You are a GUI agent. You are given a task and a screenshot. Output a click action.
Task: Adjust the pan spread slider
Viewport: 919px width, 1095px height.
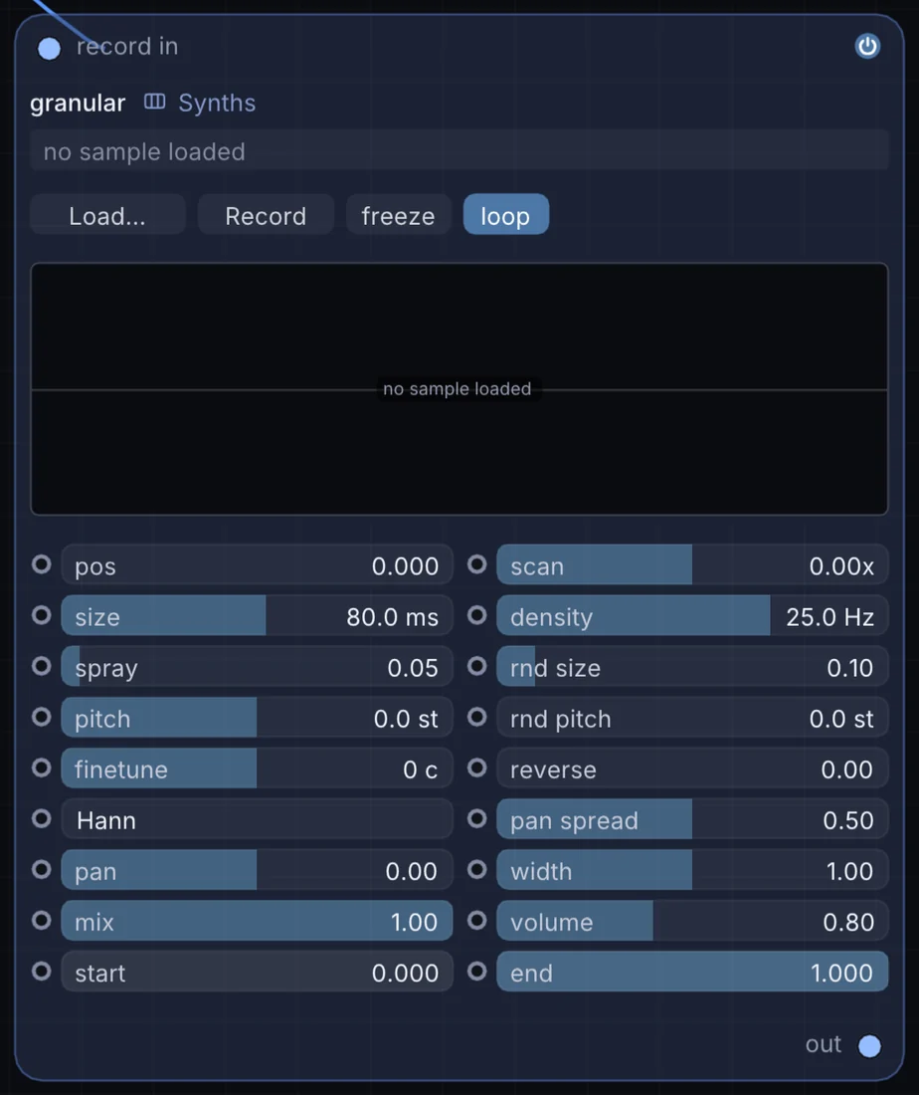tap(692, 820)
